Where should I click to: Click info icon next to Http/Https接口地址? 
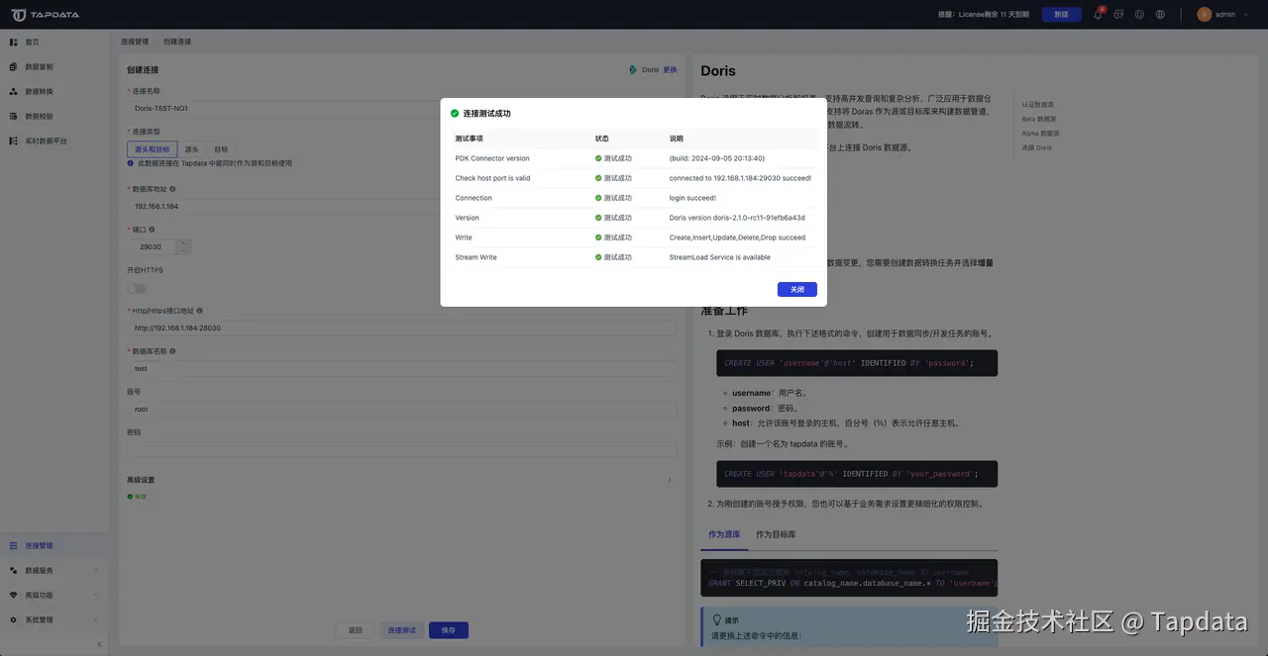[200, 311]
